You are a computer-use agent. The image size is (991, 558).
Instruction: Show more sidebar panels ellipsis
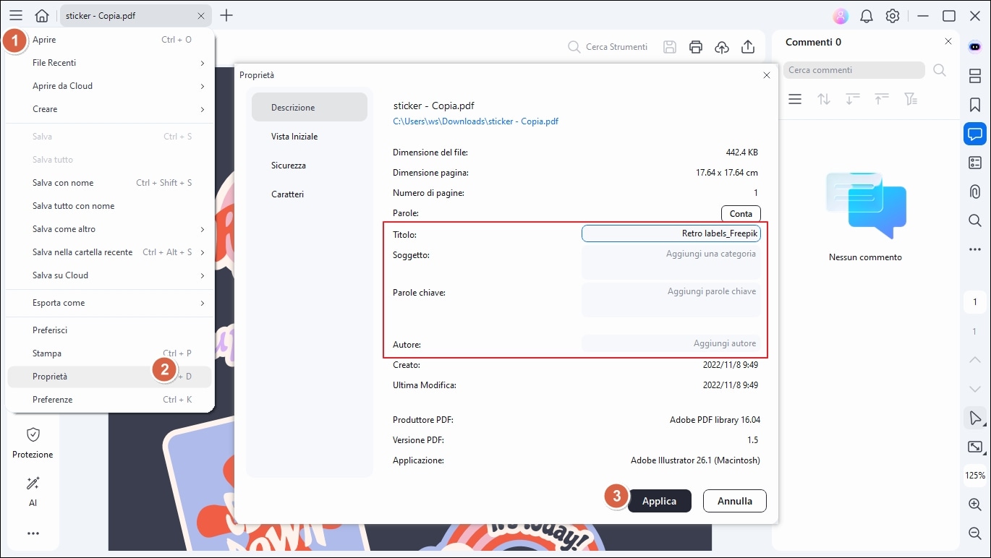click(975, 249)
